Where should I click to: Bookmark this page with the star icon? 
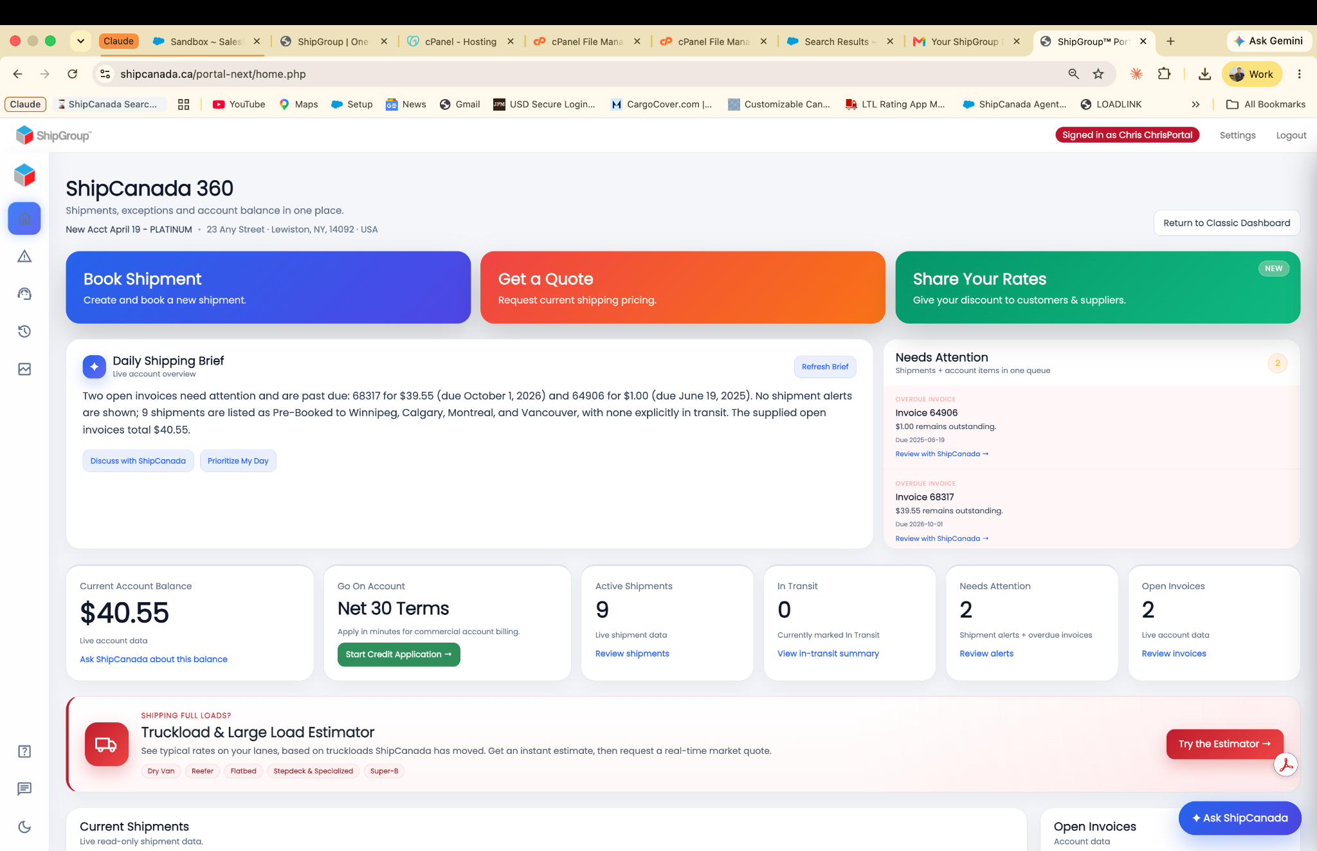pyautogui.click(x=1098, y=74)
